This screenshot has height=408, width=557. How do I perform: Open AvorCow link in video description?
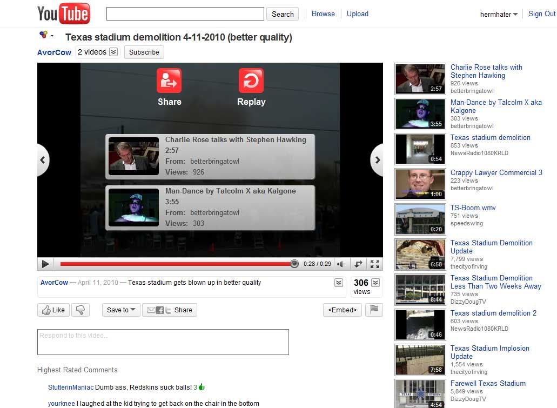pyautogui.click(x=54, y=283)
